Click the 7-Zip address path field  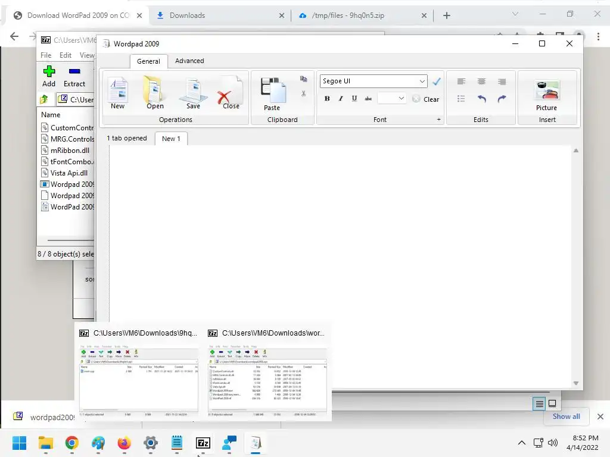[x=76, y=99]
